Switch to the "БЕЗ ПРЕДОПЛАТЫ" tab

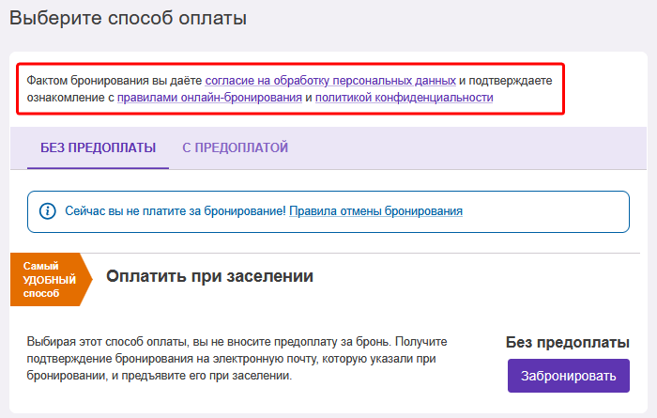pos(98,147)
